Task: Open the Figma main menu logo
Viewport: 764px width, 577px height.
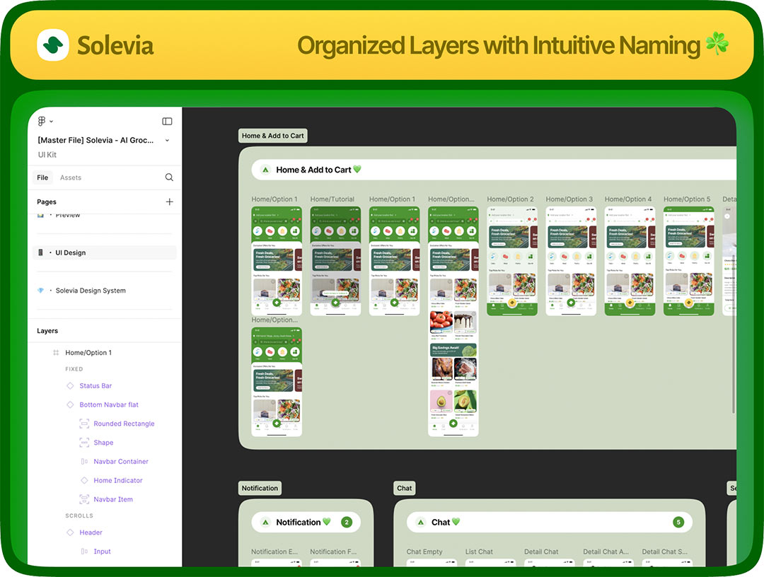Action: tap(42, 122)
